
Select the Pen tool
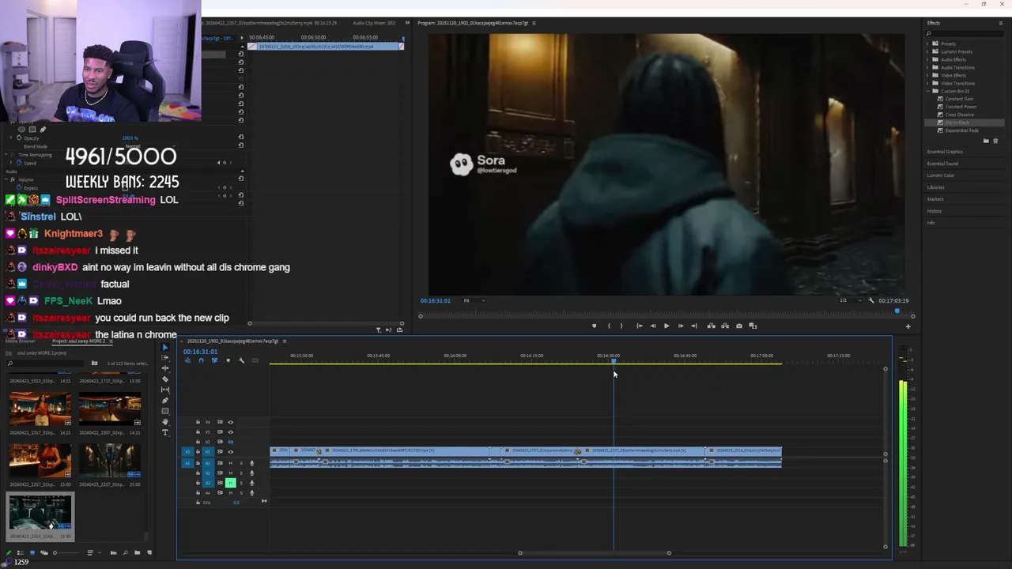pyautogui.click(x=165, y=400)
